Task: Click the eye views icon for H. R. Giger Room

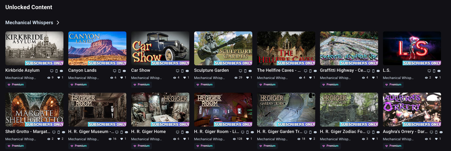Action: (234, 139)
